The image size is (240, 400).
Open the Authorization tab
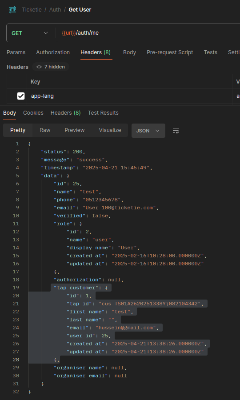pos(53,52)
